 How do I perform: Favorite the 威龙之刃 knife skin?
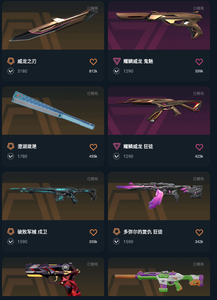click(93, 62)
